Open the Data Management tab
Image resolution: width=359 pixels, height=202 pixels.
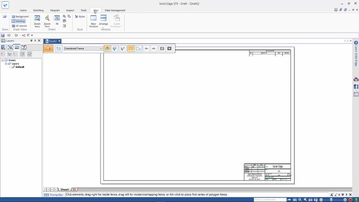click(115, 10)
